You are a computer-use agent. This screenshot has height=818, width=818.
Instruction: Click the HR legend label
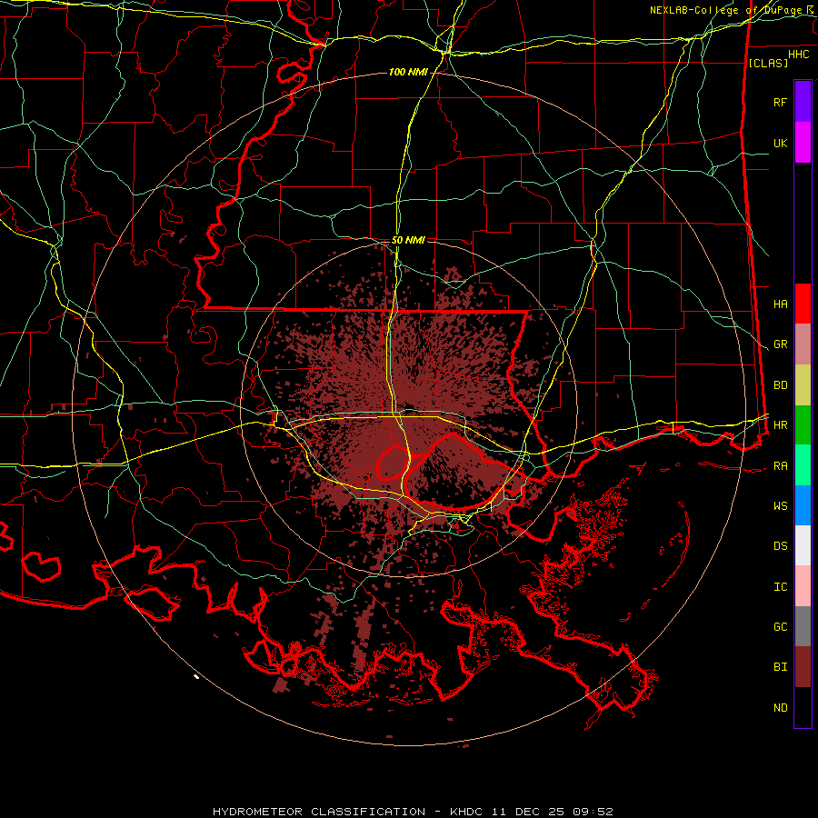pos(780,425)
